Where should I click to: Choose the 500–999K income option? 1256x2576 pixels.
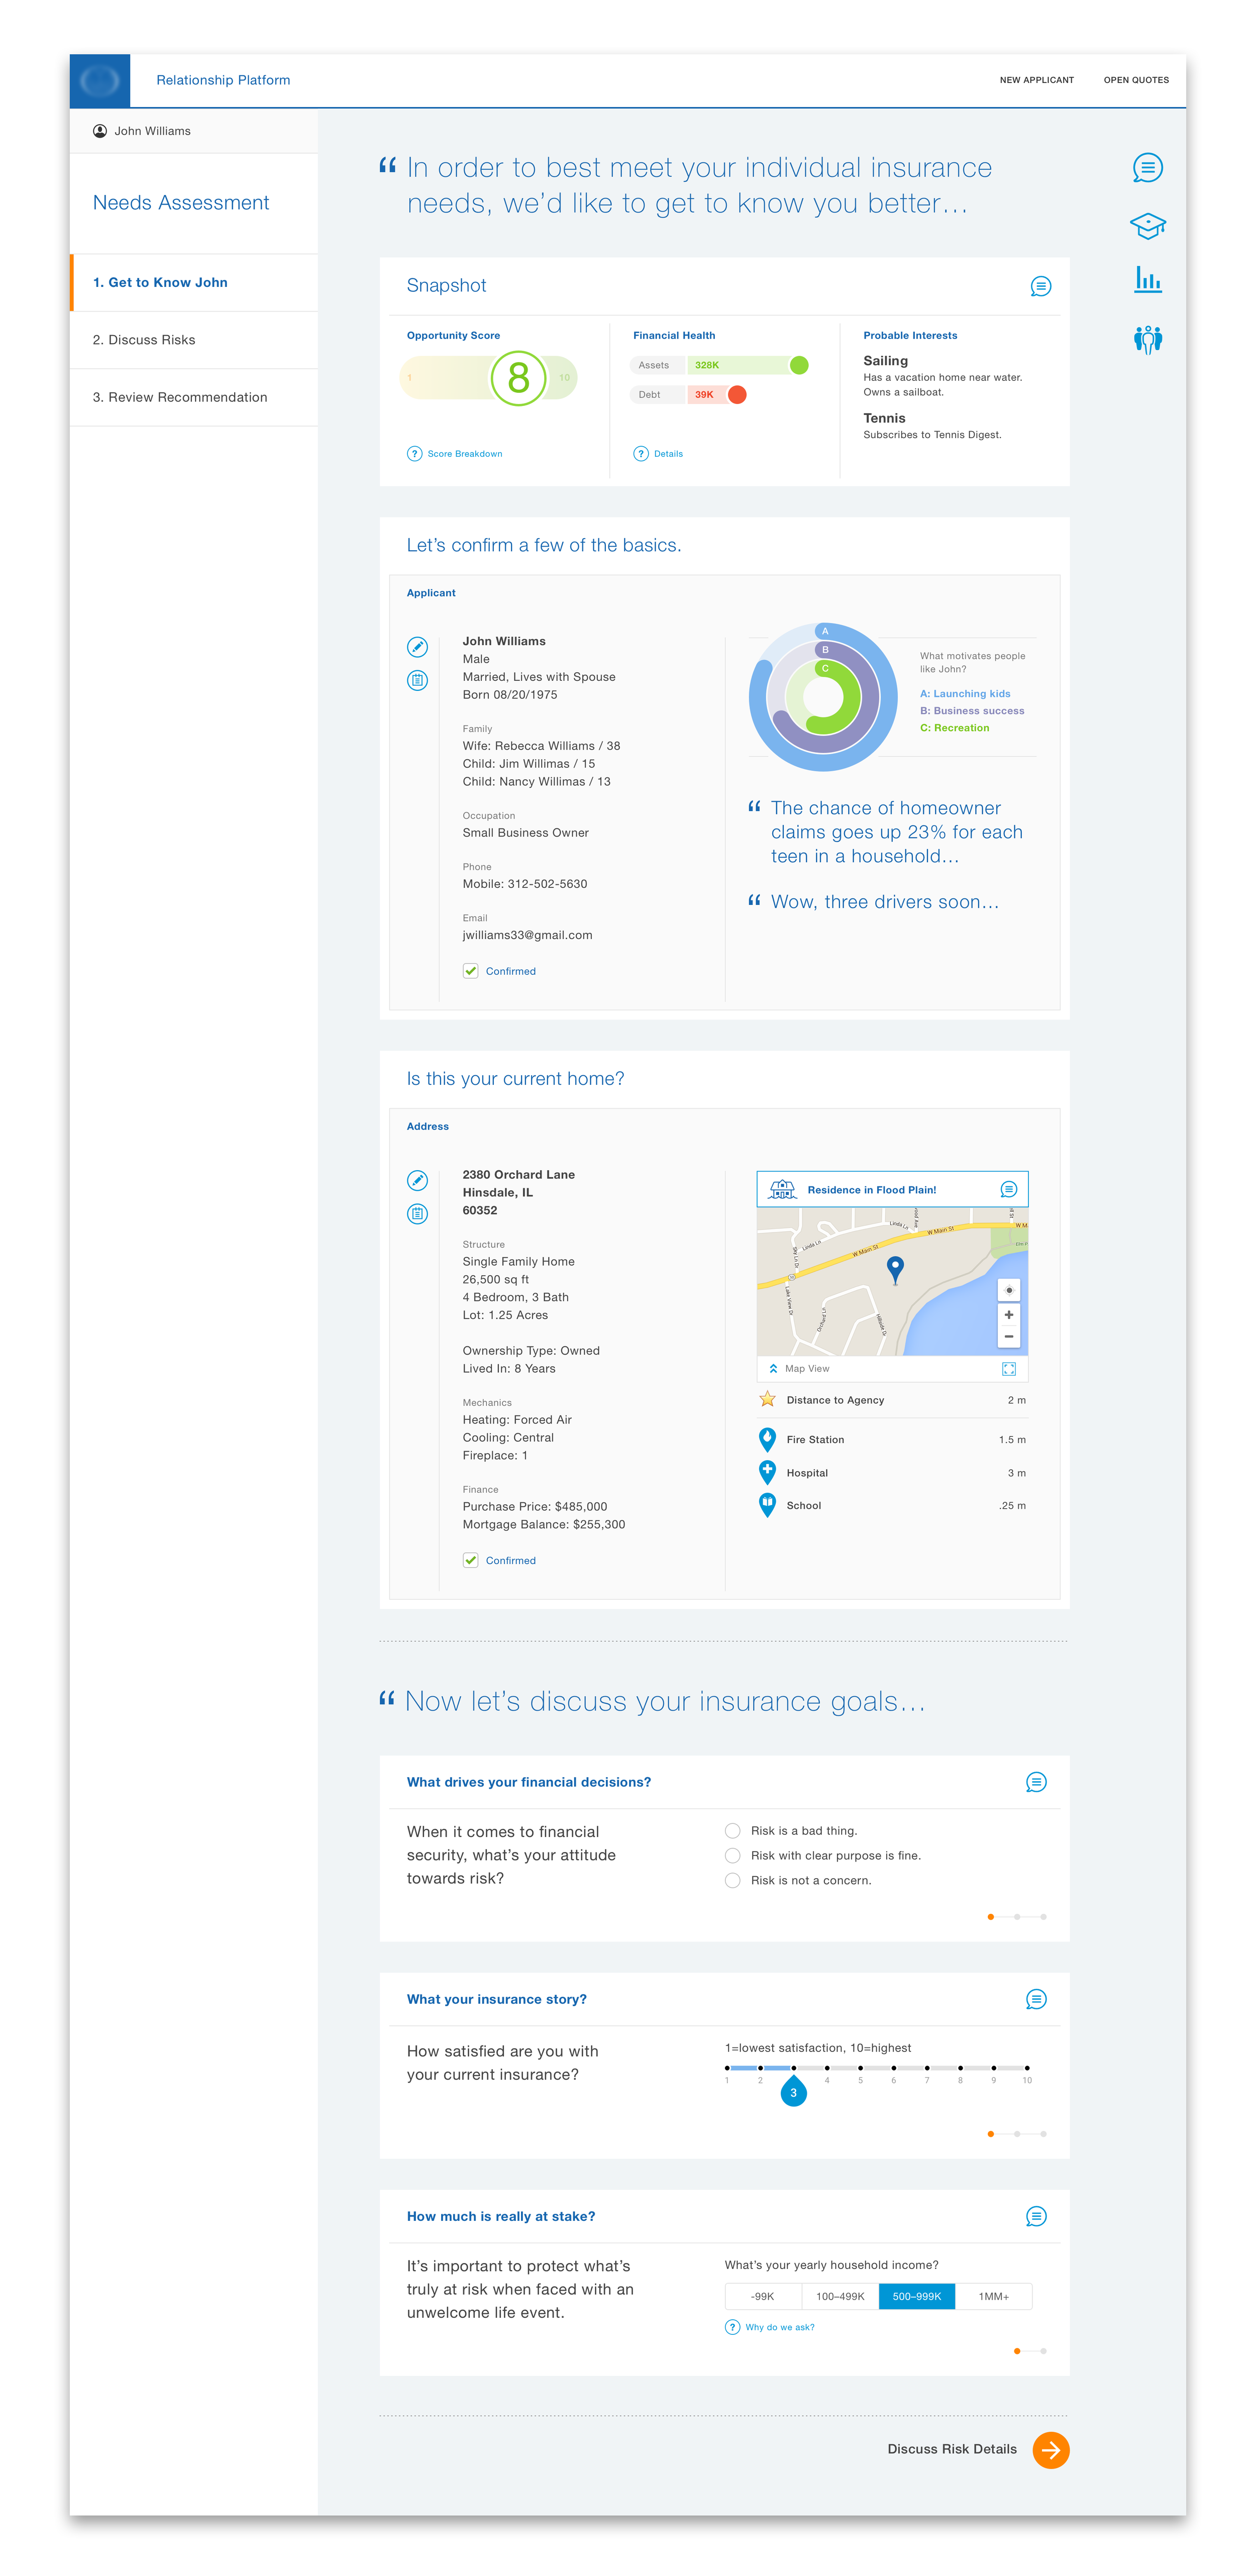click(917, 2297)
